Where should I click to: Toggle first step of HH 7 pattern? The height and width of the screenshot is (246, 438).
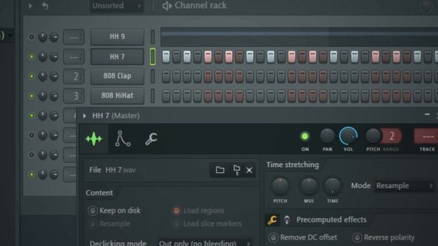tap(166, 57)
